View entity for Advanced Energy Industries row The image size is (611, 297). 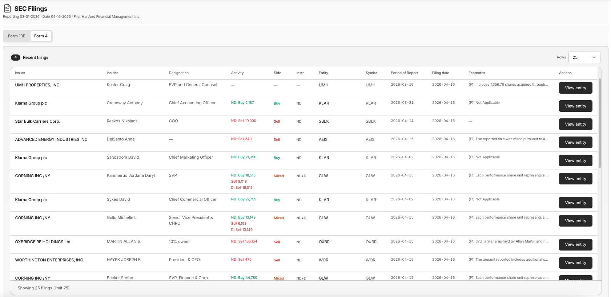pyautogui.click(x=575, y=142)
